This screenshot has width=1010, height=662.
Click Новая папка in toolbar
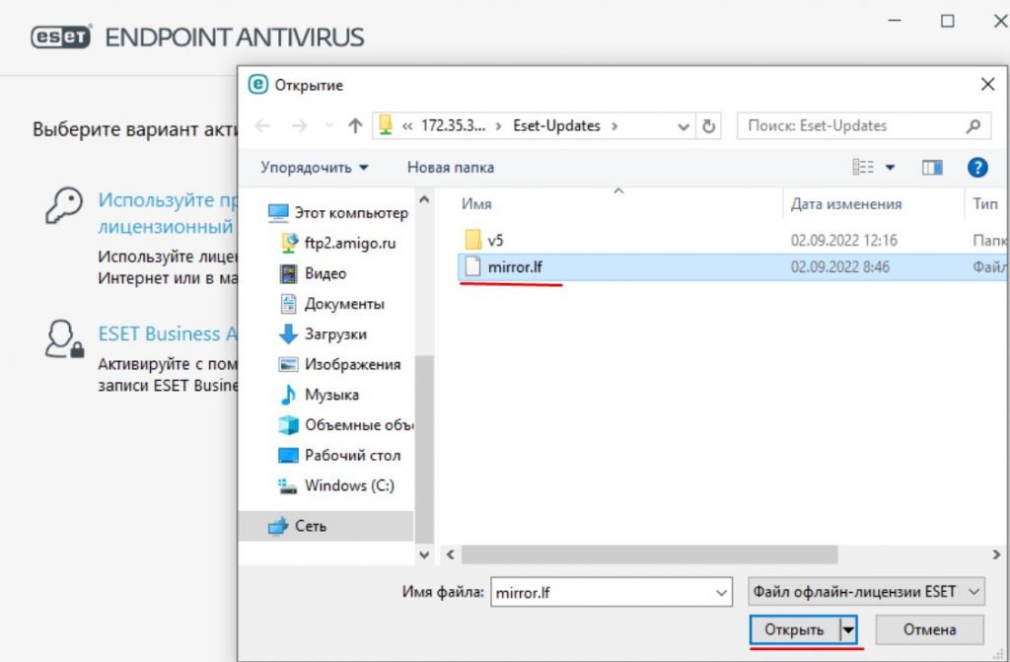click(451, 168)
